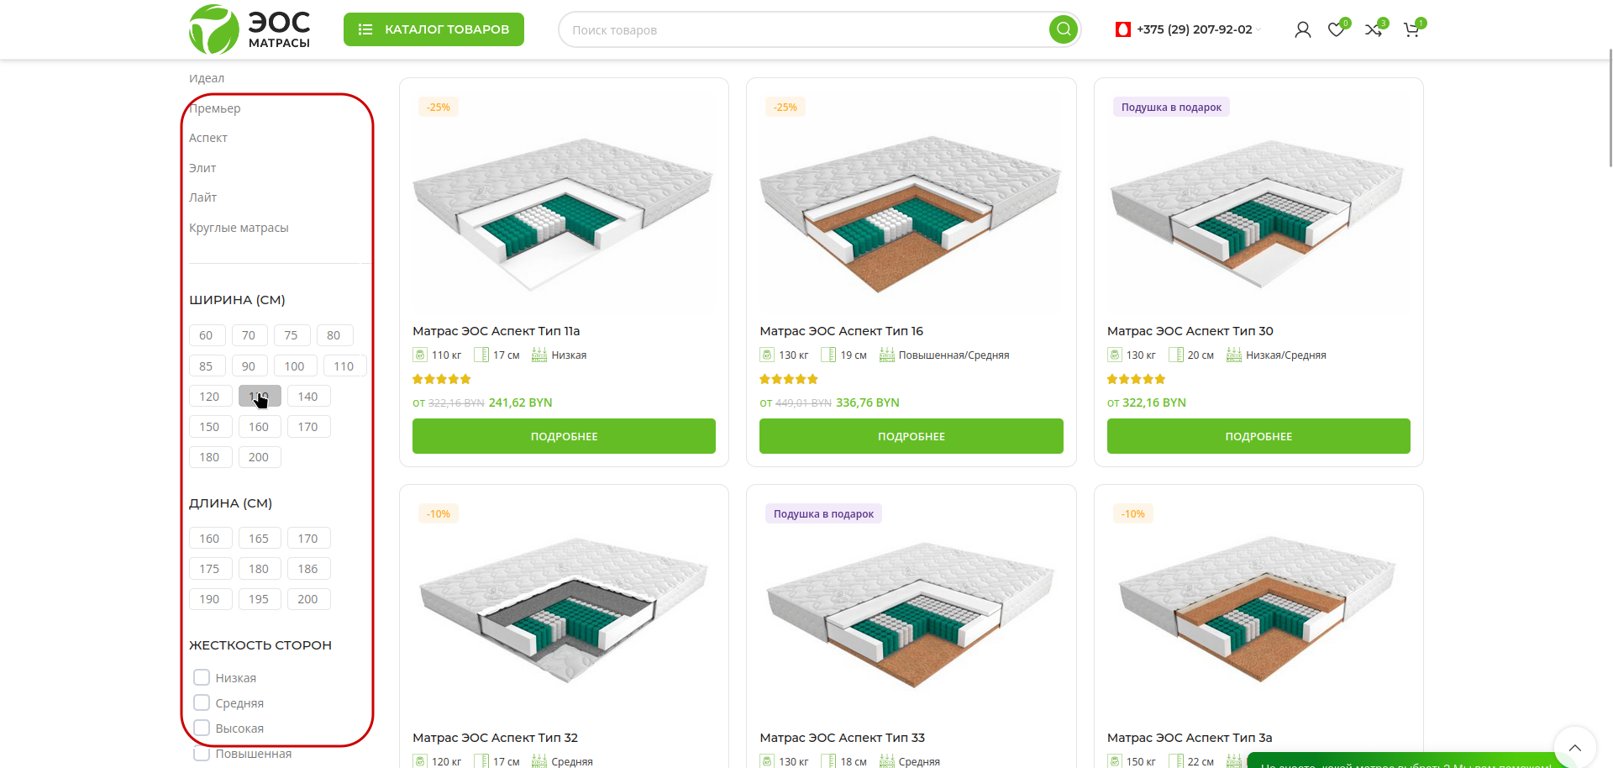The width and height of the screenshot is (1613, 768).
Task: Expand the phone number dropdown arrow
Action: pyautogui.click(x=1259, y=30)
